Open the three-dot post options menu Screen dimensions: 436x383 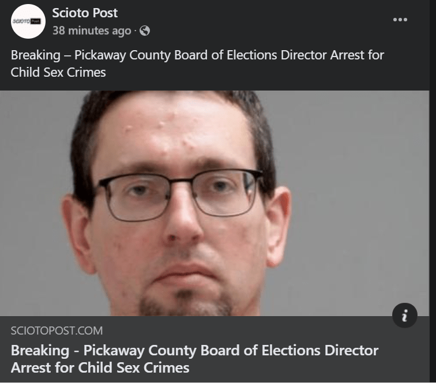pyautogui.click(x=400, y=20)
